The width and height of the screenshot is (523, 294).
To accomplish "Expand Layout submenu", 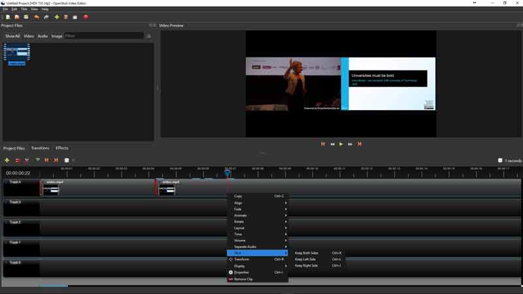I will pyautogui.click(x=258, y=228).
